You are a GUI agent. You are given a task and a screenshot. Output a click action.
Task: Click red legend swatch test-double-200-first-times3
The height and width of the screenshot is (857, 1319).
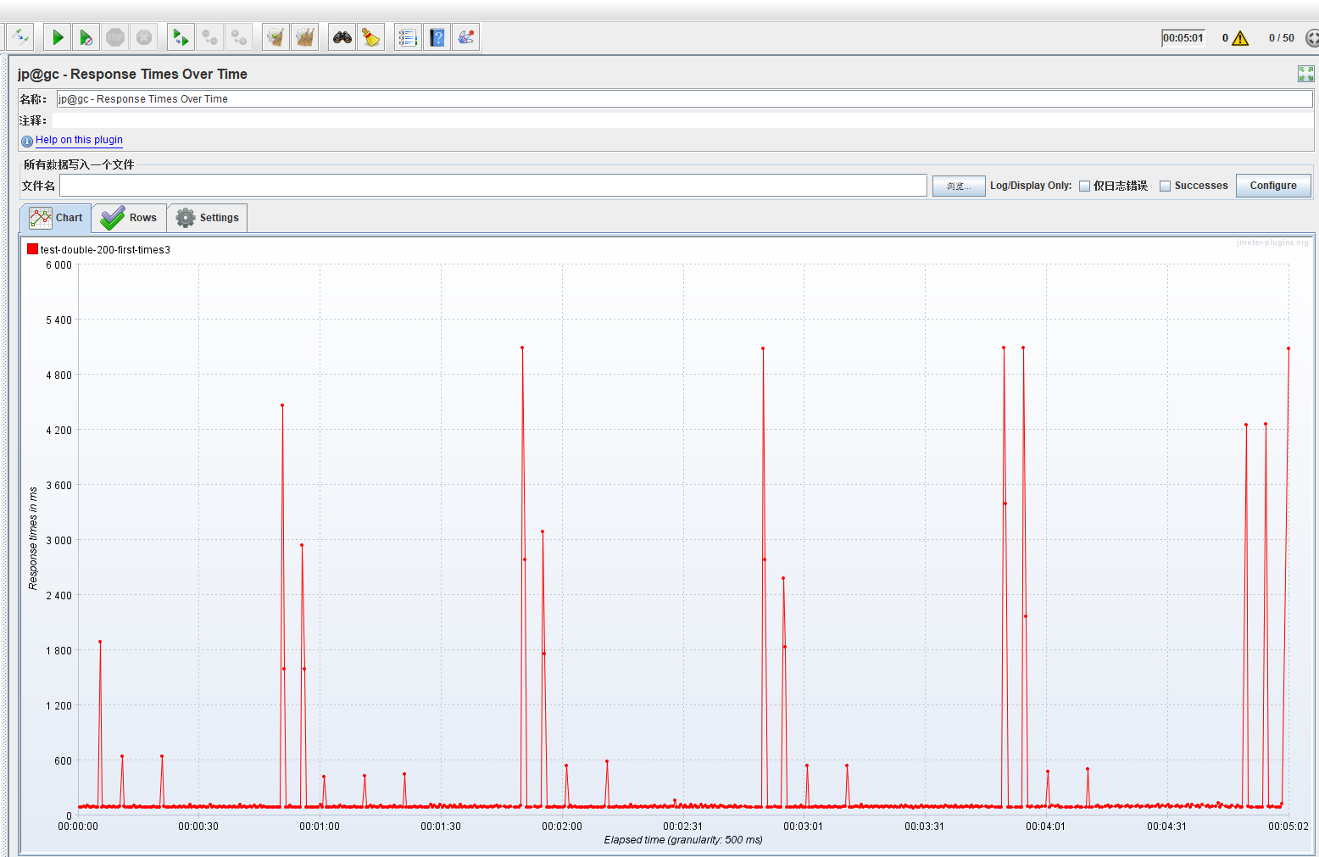coord(32,249)
